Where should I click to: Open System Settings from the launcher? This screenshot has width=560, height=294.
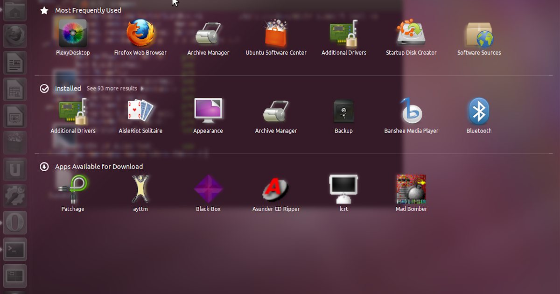click(15, 196)
